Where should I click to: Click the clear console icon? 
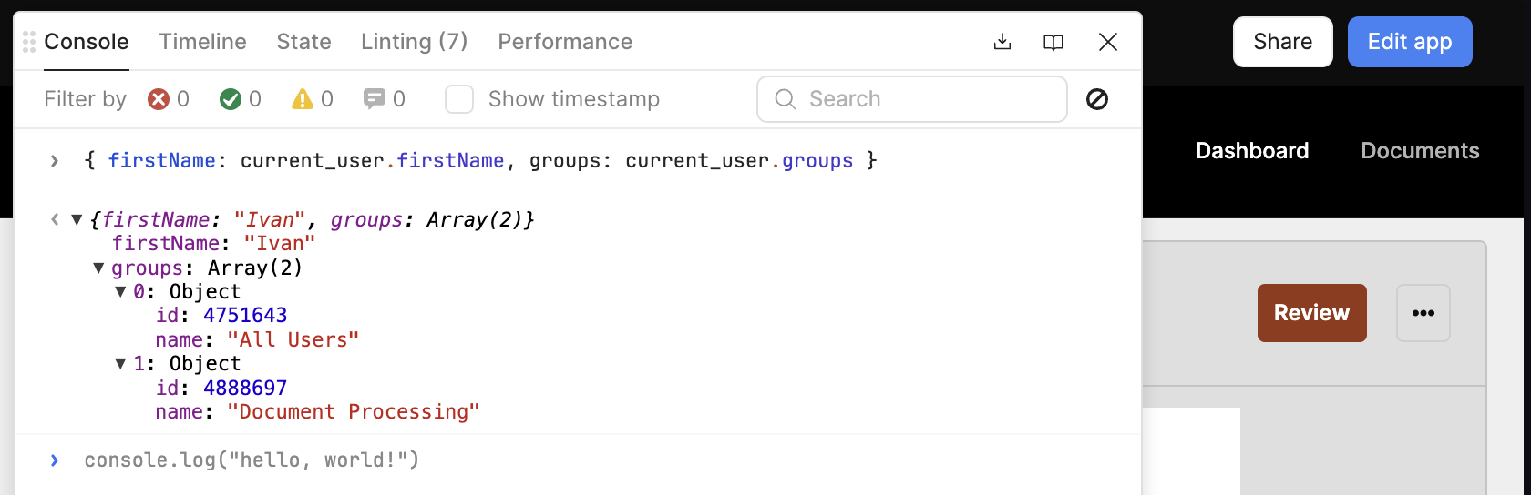tap(1097, 99)
